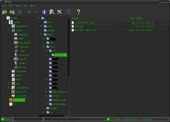This screenshot has width=170, height=122.
Task: Click the Send Phone Data toolbar icon
Action: [12, 12]
